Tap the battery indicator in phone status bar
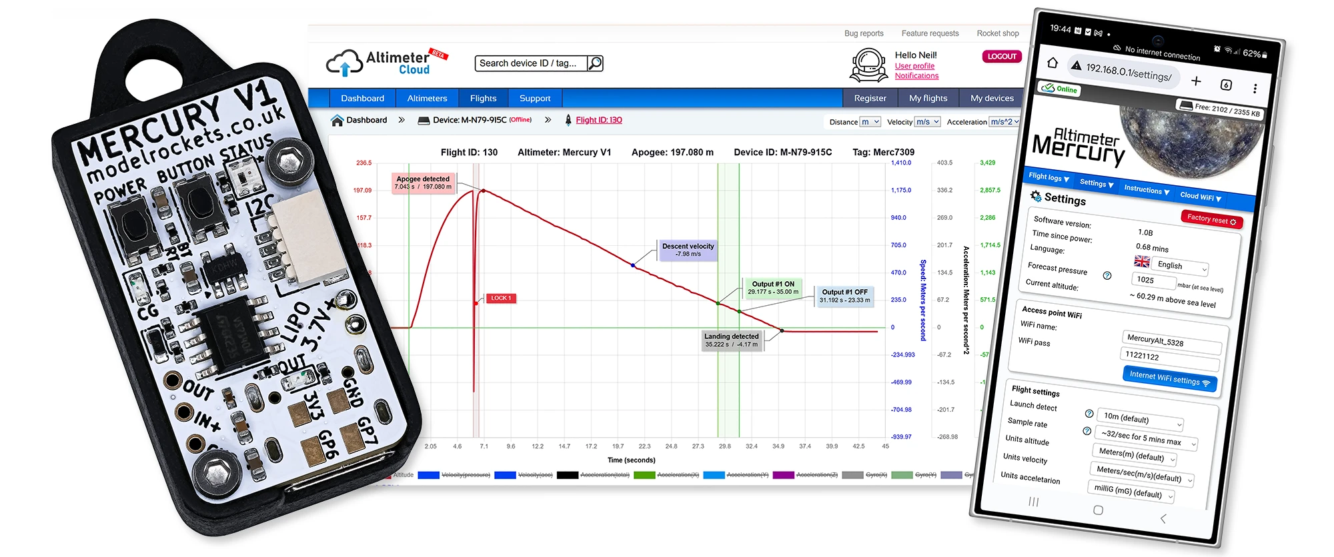Image resolution: width=1334 pixels, height=557 pixels. click(x=1255, y=54)
